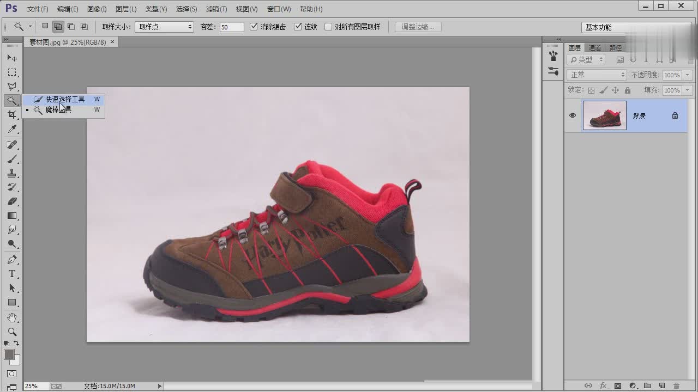The image size is (698, 392).
Task: Click the foreground color swatch
Action: [x=9, y=354]
